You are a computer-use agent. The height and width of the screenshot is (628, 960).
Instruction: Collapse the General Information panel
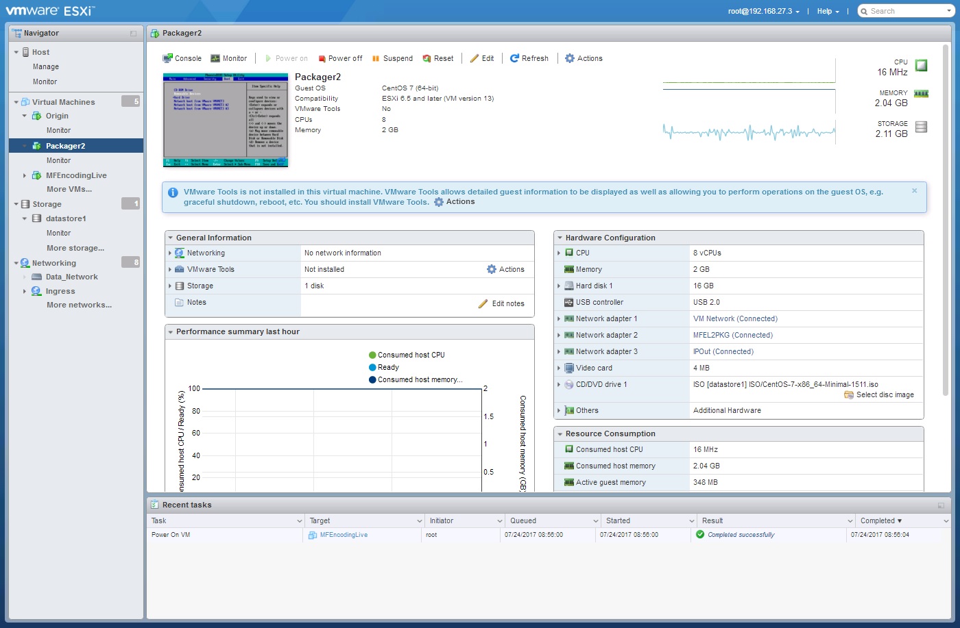(x=171, y=238)
